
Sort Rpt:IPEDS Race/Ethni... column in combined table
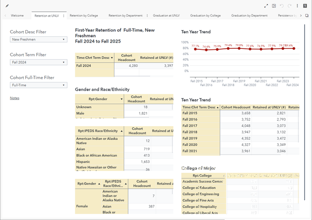pyautogui.click(x=115, y=184)
